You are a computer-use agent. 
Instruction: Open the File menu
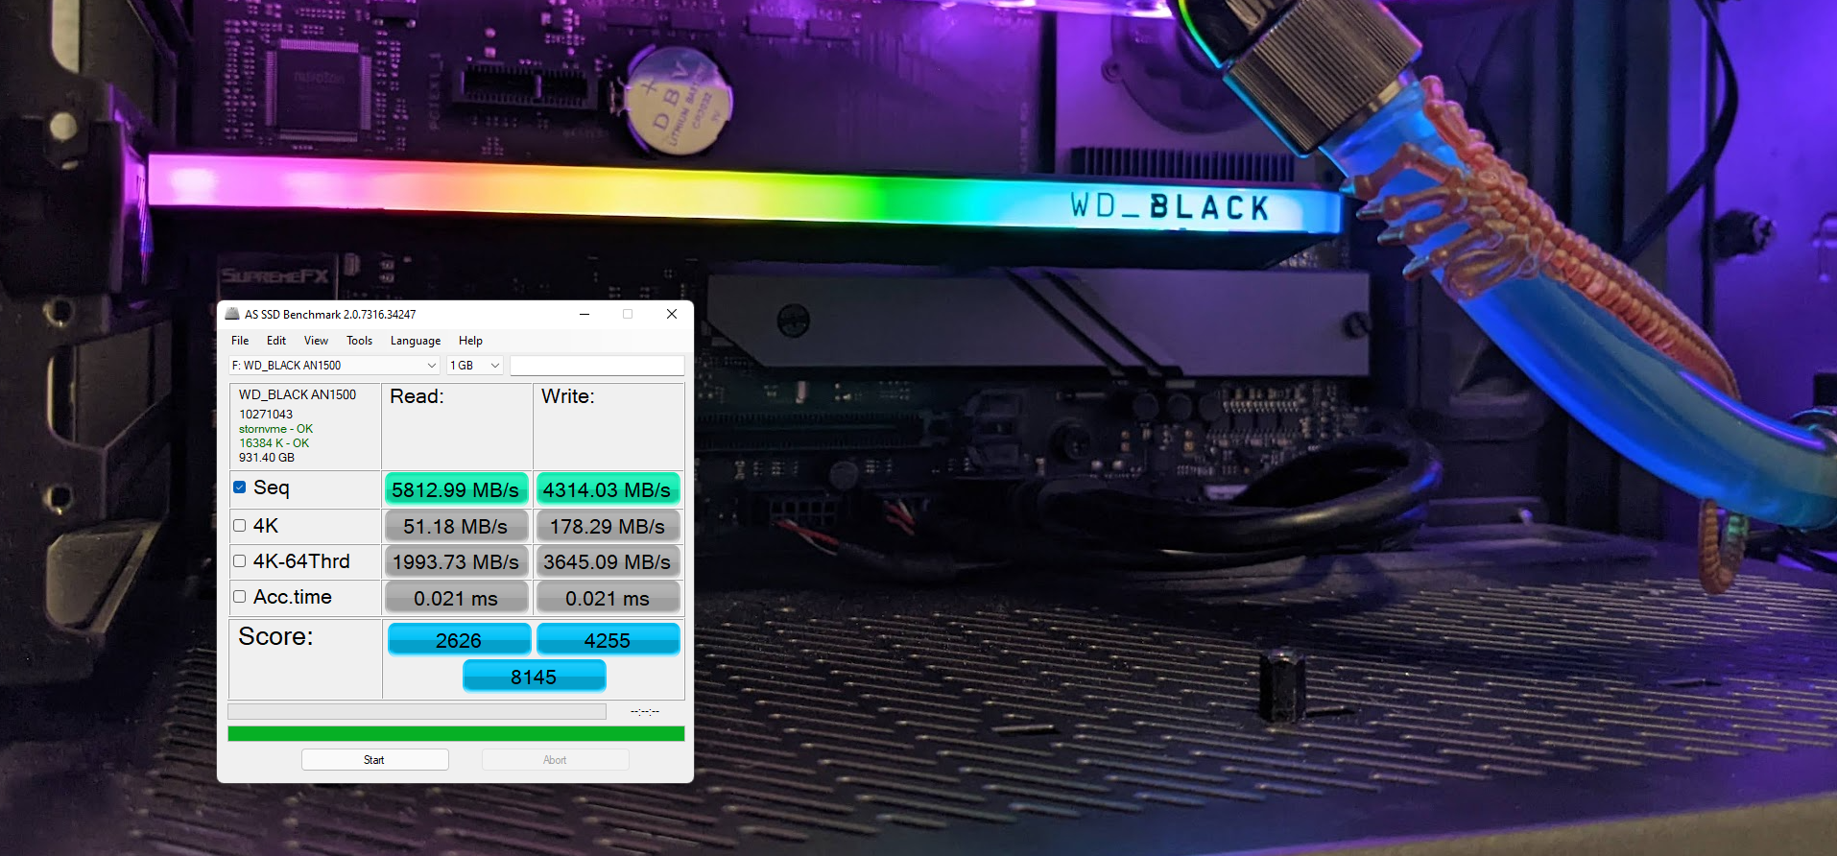[240, 341]
